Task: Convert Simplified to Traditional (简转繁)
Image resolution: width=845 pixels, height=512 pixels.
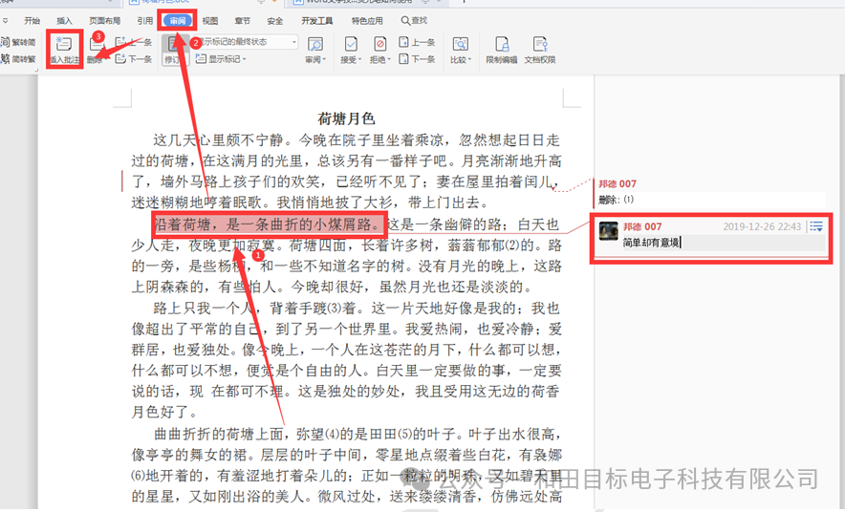Action: (x=18, y=58)
